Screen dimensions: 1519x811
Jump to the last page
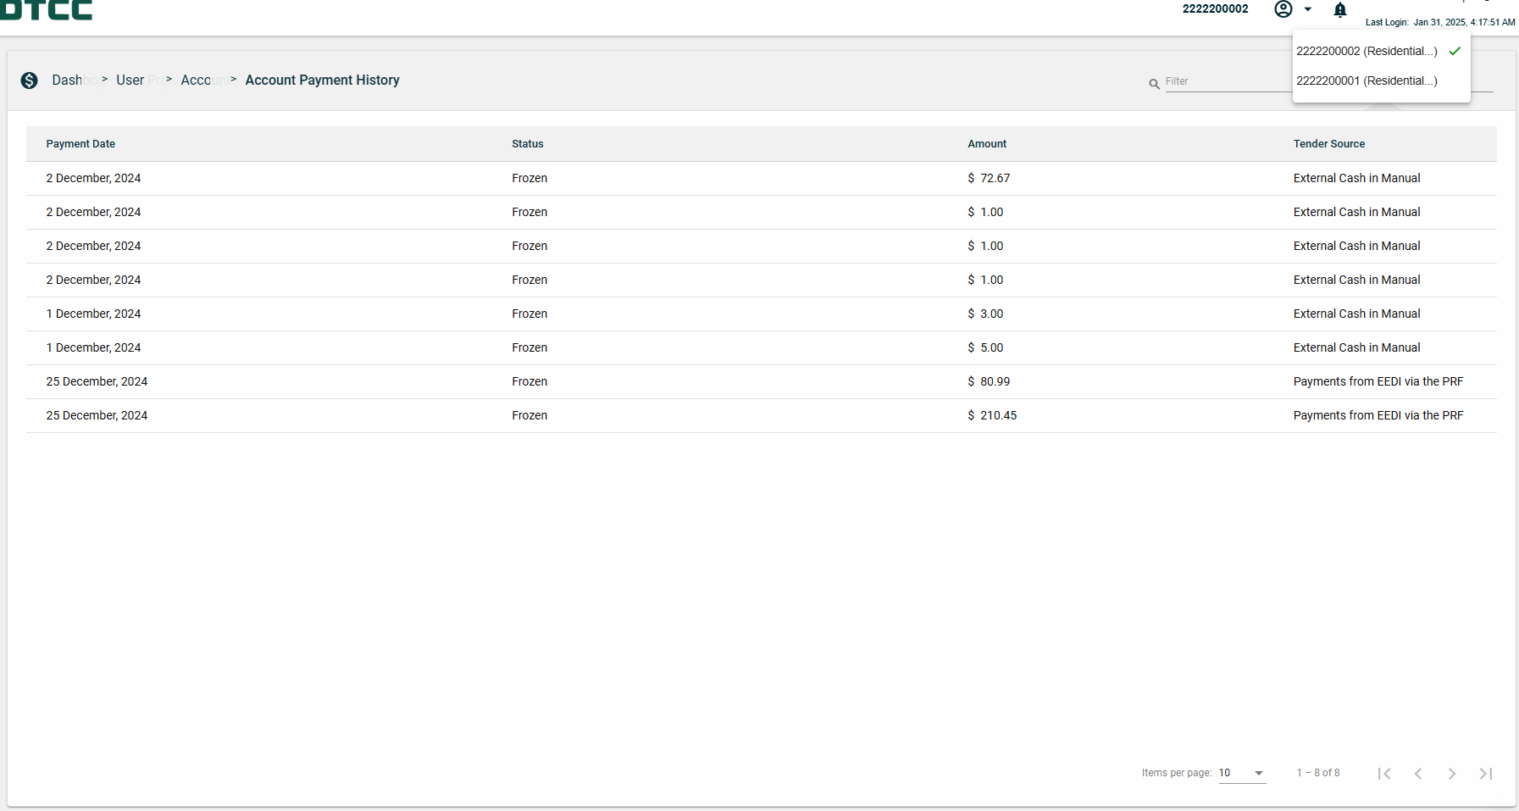(1486, 773)
